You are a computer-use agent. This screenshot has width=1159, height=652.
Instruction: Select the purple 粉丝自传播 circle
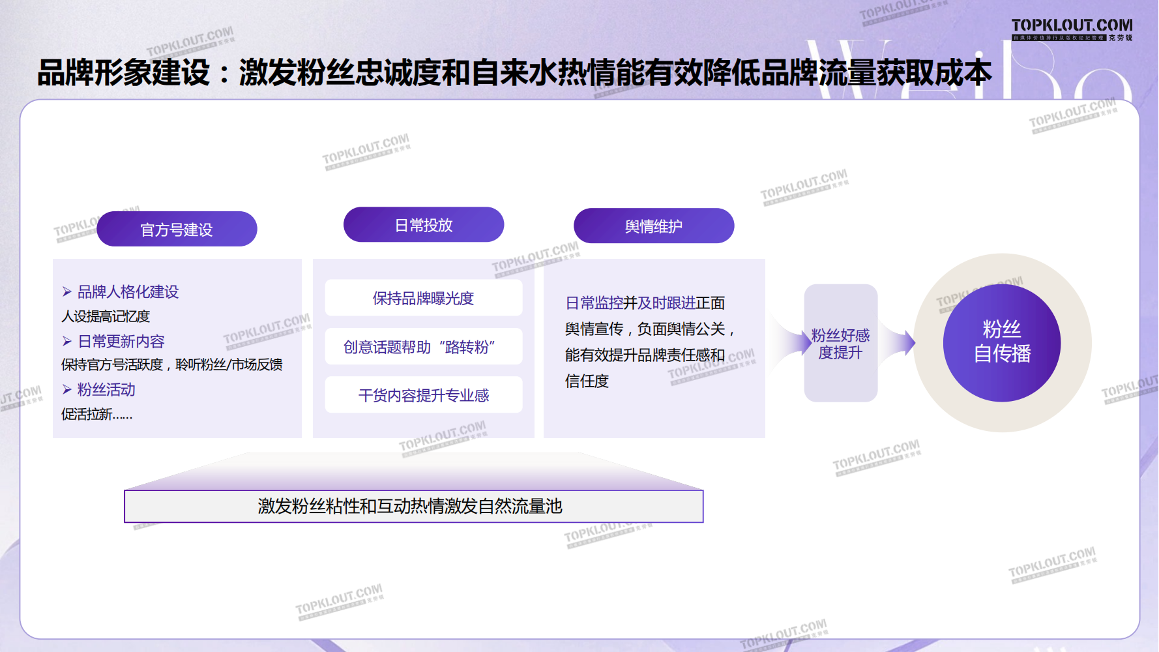tap(1001, 343)
